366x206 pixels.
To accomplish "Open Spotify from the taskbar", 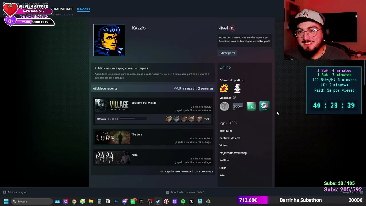I will [x=183, y=201].
